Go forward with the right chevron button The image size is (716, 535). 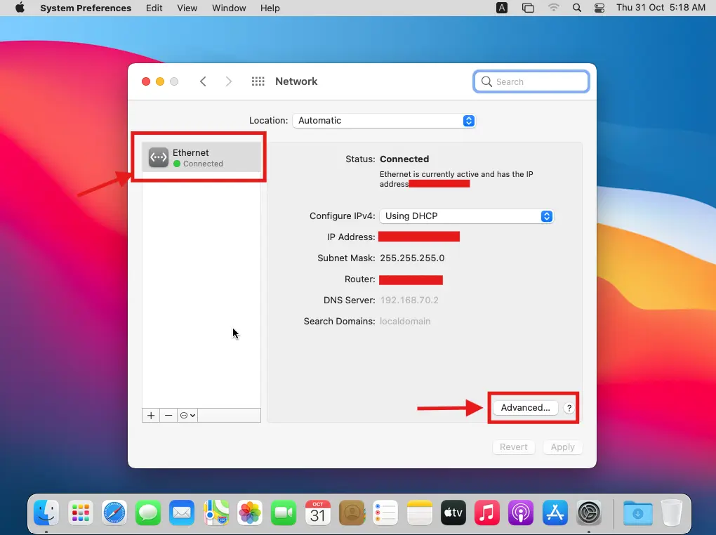coord(228,81)
